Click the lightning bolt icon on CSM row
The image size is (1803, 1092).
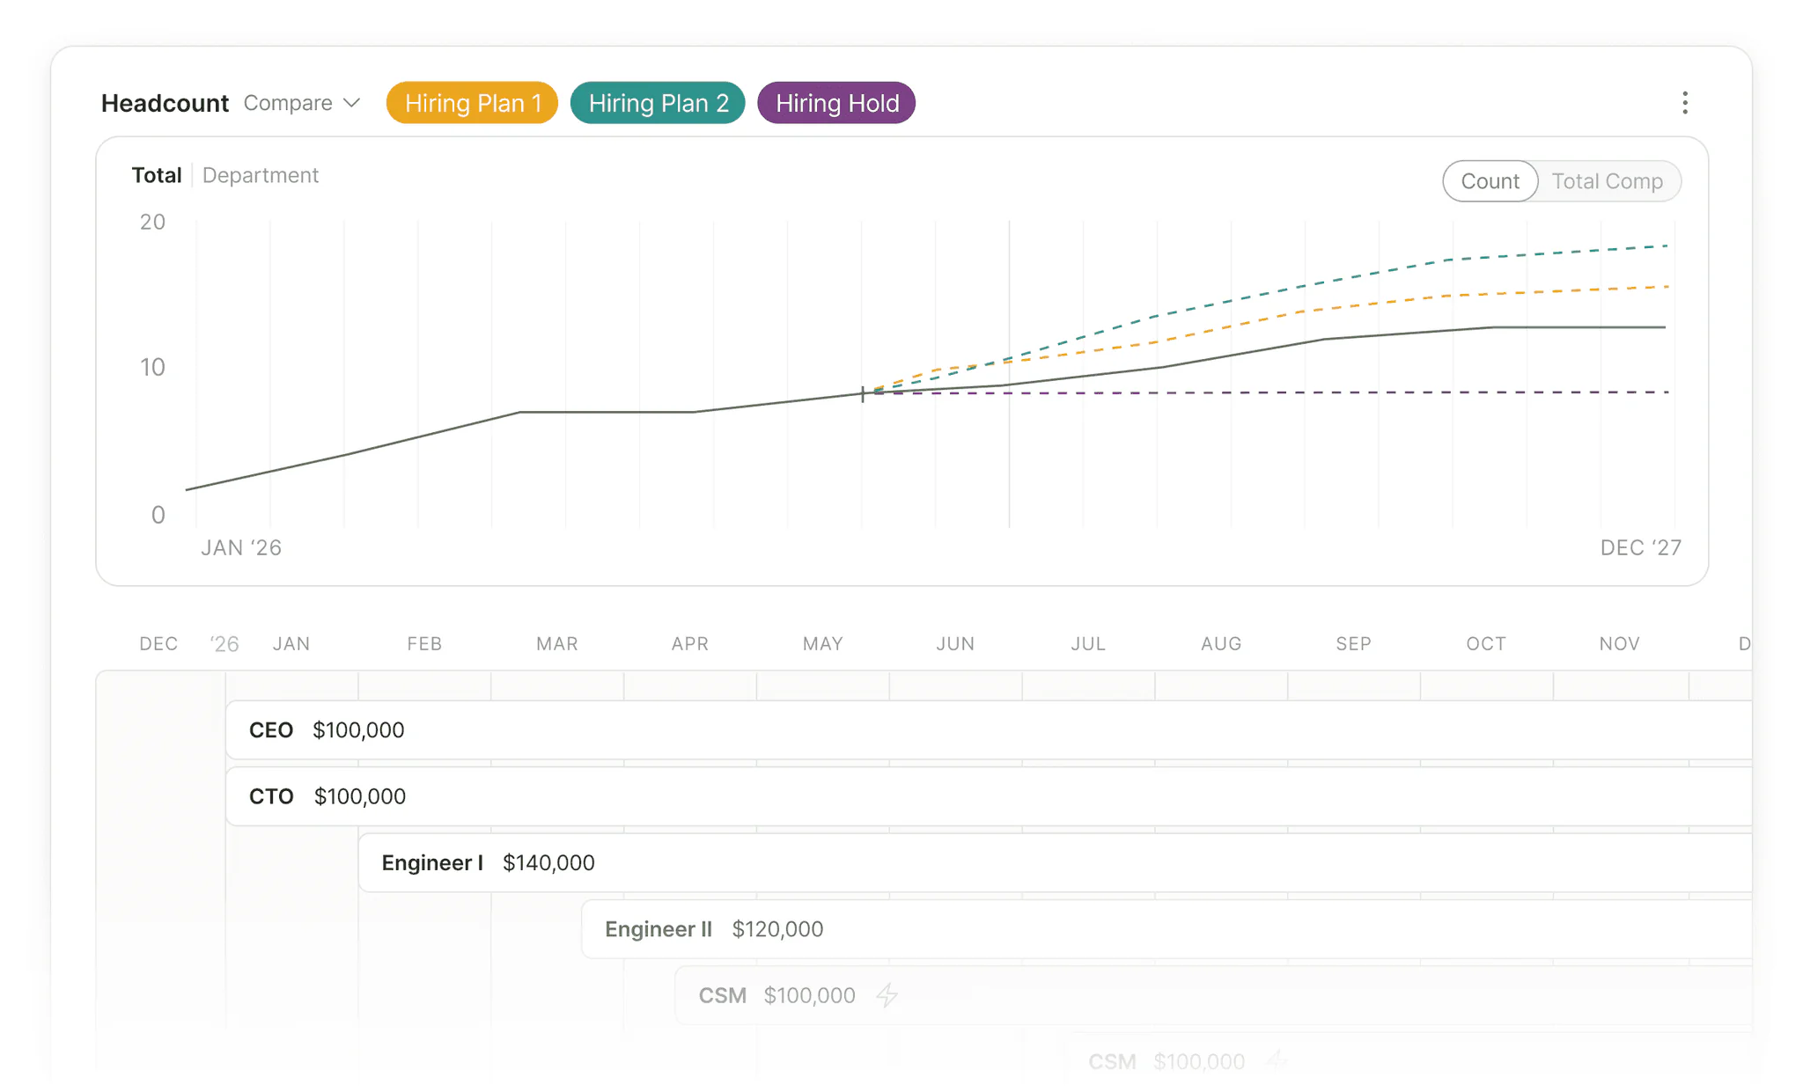click(887, 995)
